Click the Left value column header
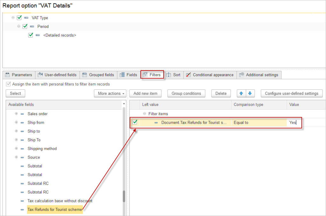Image resolution: width=326 pixels, height=216 pixels. [186, 105]
